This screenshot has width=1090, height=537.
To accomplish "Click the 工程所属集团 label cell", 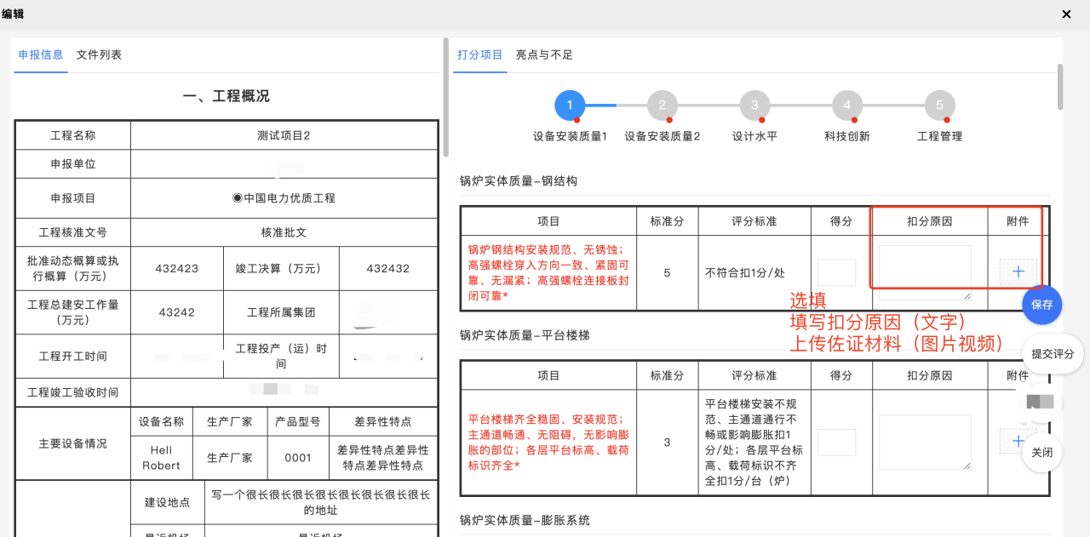I will point(281,312).
